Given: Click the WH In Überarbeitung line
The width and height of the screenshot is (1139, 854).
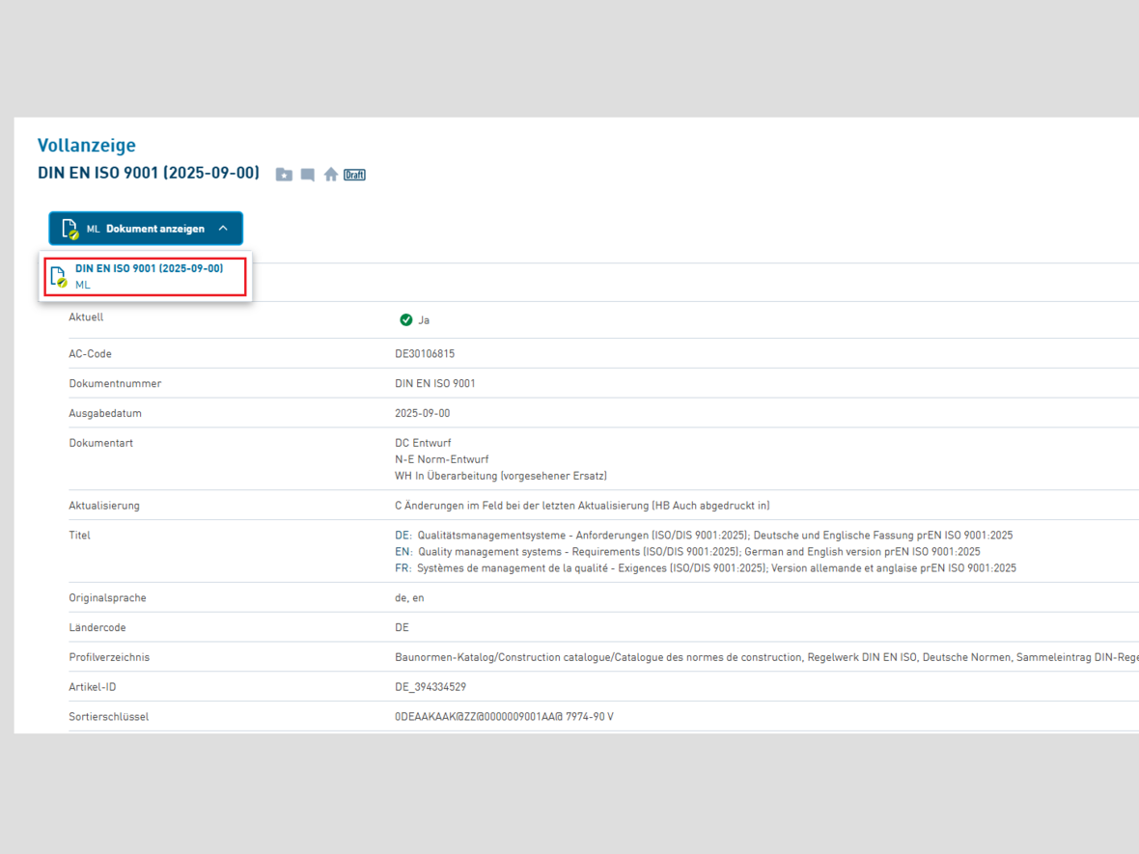Looking at the screenshot, I should click(501, 476).
